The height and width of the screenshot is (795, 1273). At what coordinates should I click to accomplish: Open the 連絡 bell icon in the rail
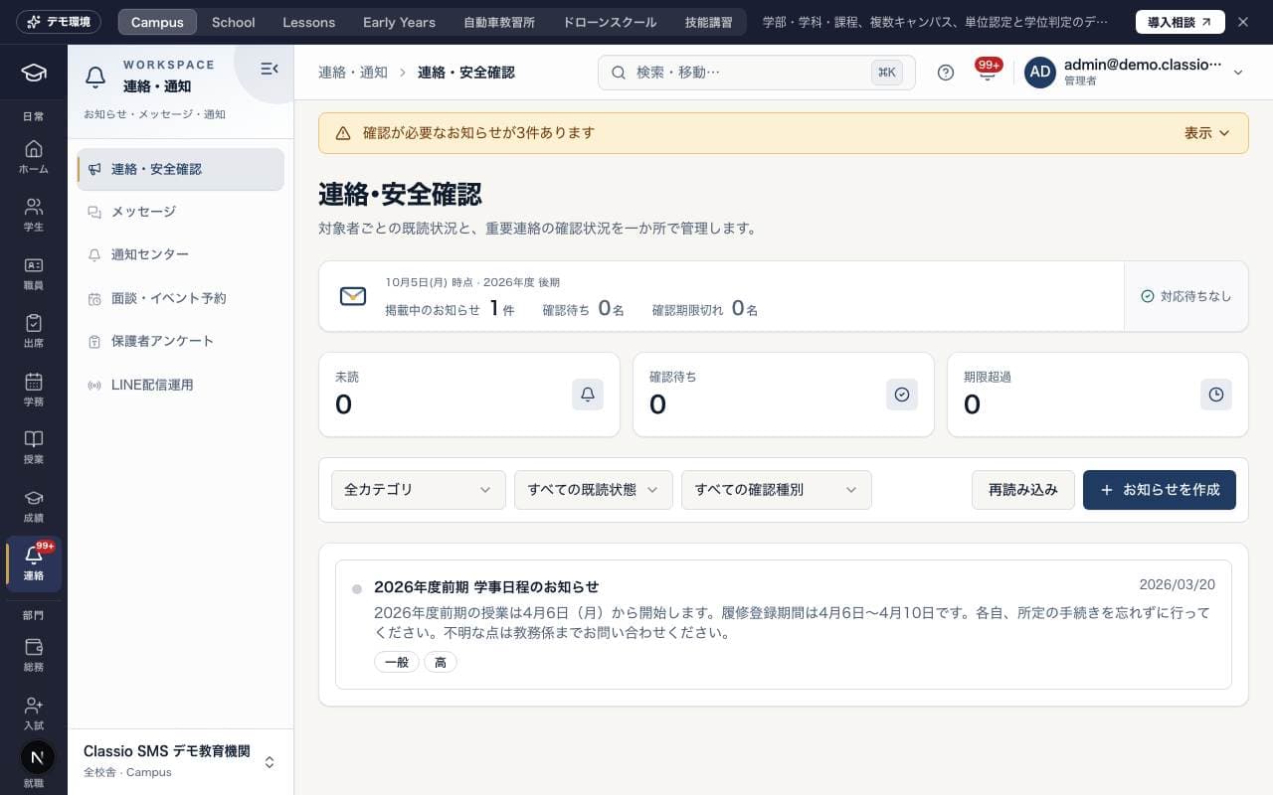click(x=34, y=563)
